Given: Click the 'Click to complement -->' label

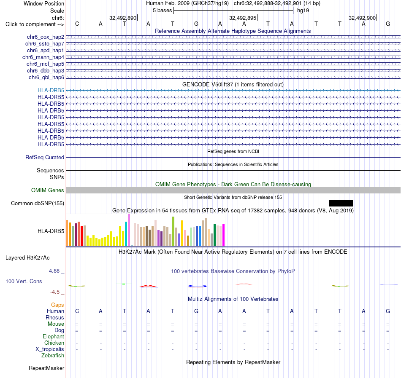Looking at the screenshot, I should point(35,24).
